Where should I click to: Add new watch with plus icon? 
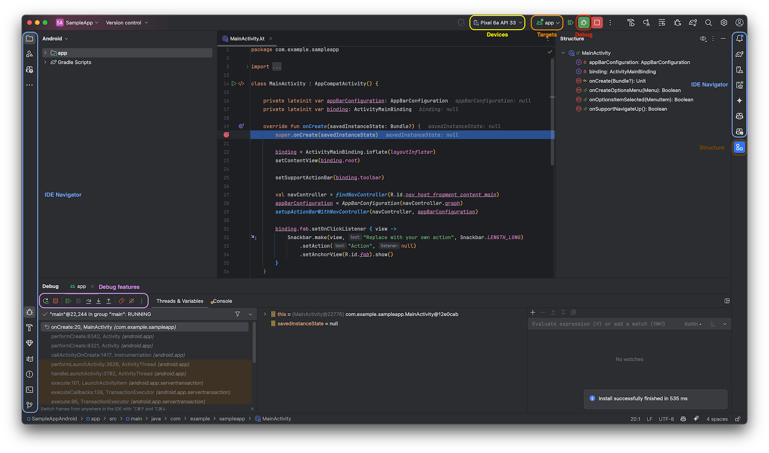pos(533,312)
